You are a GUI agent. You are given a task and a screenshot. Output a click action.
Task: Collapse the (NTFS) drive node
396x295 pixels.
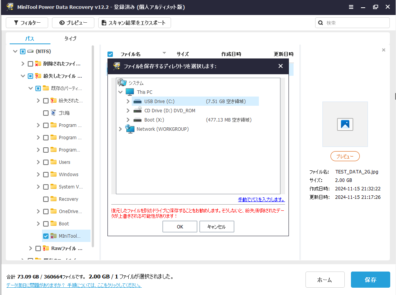pos(15,52)
